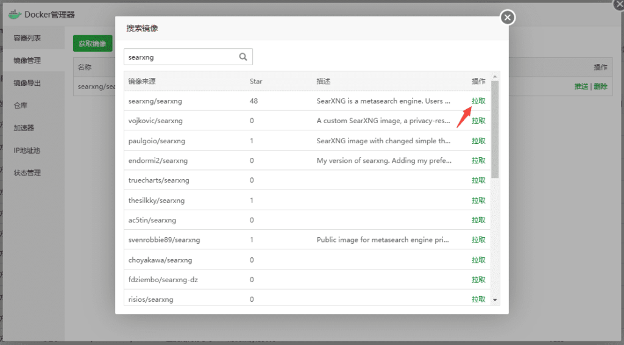This screenshot has height=345, width=624.
Task: Click the Star column header
Action: [256, 82]
